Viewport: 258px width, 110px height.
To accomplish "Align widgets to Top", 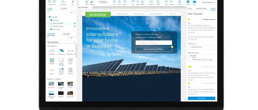I will tap(133, 2).
